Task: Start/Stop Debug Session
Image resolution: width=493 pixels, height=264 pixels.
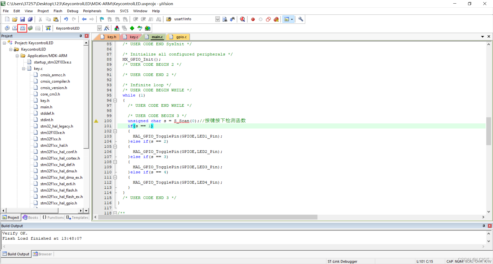Action: click(242, 19)
